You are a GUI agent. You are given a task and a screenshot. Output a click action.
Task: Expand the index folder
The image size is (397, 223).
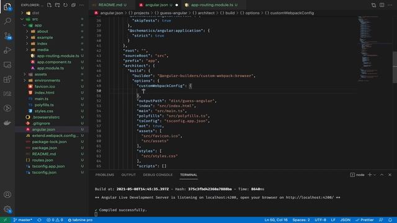point(42,43)
